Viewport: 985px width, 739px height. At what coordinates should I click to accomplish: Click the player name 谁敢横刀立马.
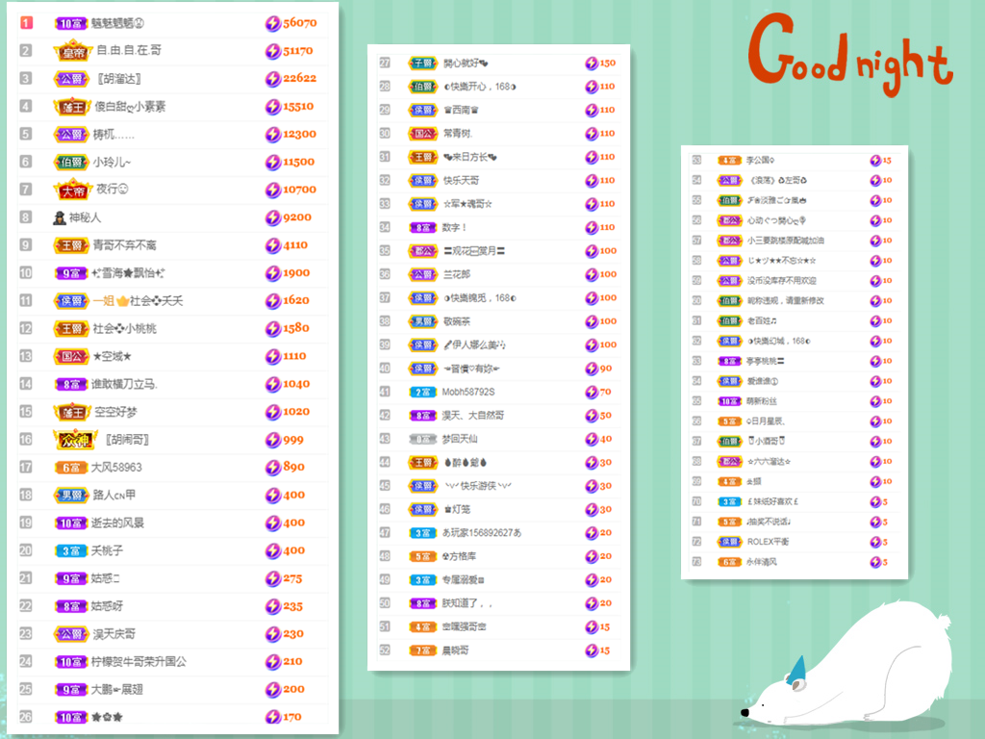click(x=124, y=384)
